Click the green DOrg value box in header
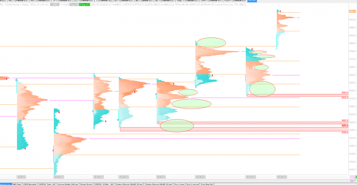Viewport: 357px width, 185px height. pyautogui.click(x=84, y=5)
